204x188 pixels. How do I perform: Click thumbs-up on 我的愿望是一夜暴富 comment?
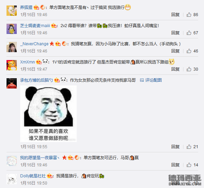tap(189, 165)
